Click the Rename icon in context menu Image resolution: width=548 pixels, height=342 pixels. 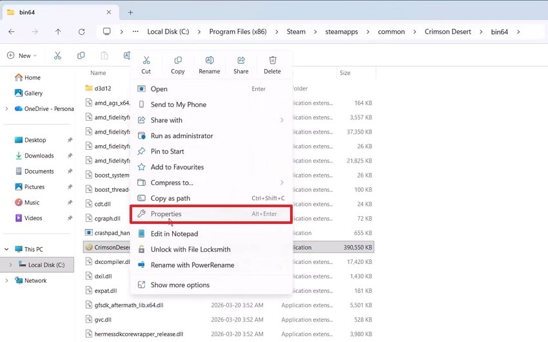[210, 60]
